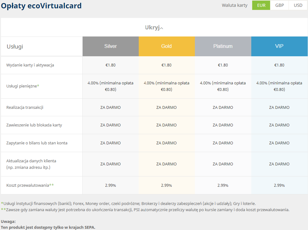This screenshot has height=230, width=308.
Task: Click Gold 2.99% conversion cost
Action: tap(166, 185)
